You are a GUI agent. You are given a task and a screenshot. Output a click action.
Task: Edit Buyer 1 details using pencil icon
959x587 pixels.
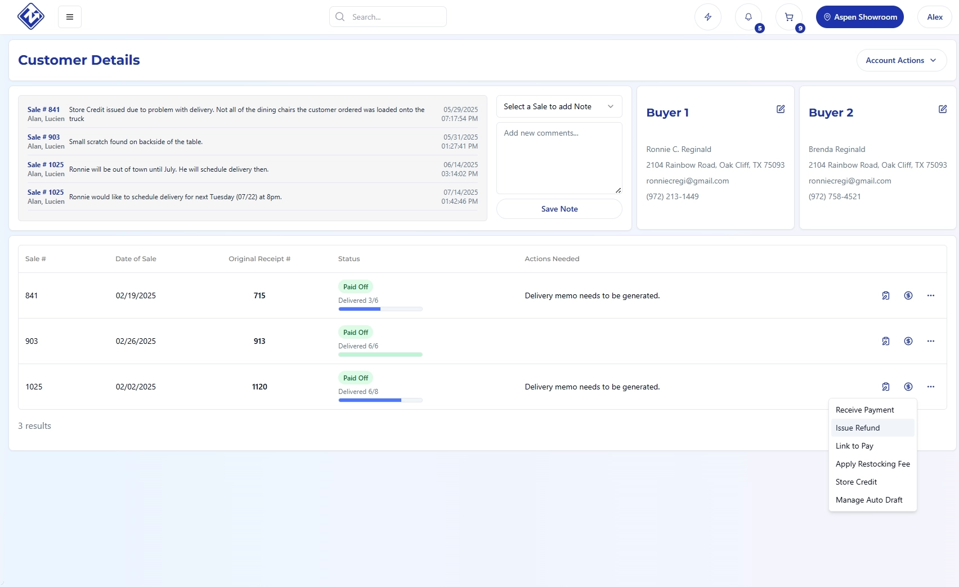pyautogui.click(x=780, y=109)
